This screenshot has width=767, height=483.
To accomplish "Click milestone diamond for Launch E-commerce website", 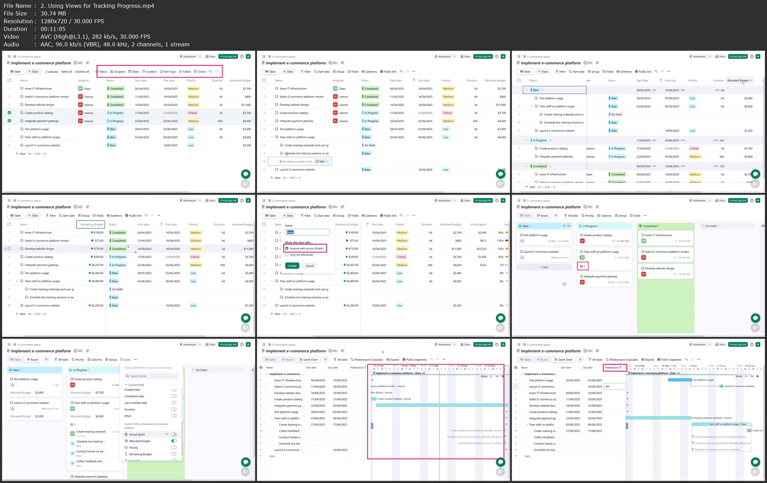I will coord(721,386).
